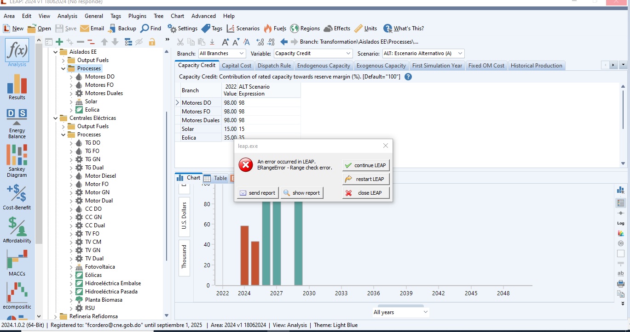The height and width of the screenshot is (332, 630).
Task: Select the Hidroeléctrica Embalse tree item
Action: (113, 283)
